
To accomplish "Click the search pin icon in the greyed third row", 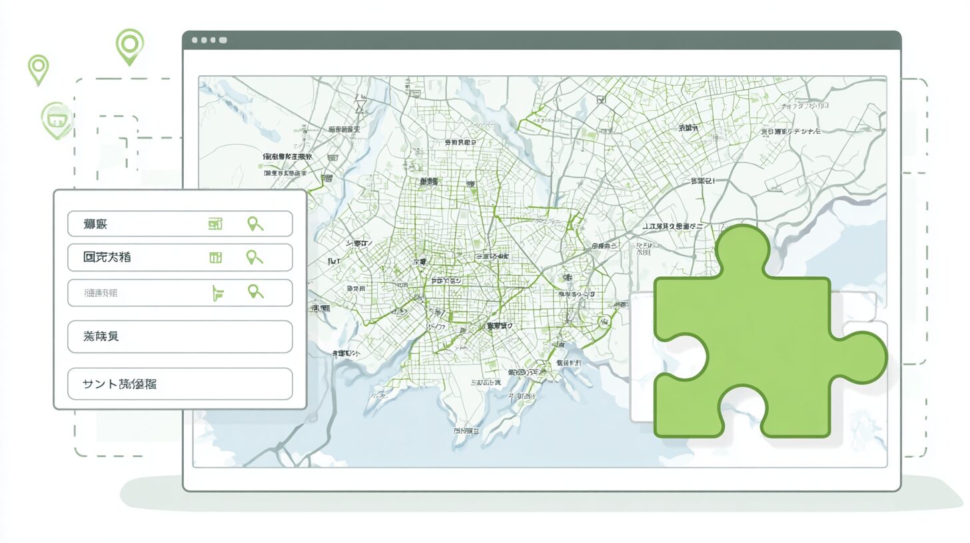I will (x=255, y=291).
